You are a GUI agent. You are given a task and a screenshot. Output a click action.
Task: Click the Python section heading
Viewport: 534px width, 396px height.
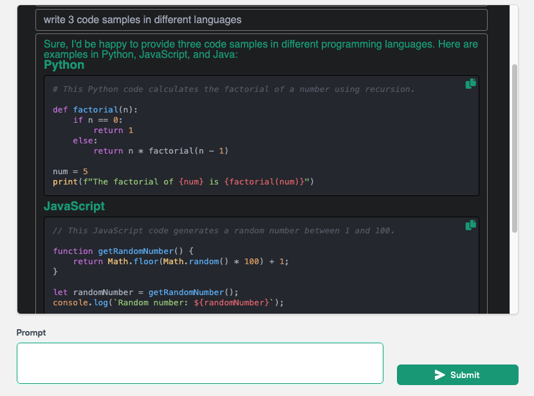coord(64,65)
